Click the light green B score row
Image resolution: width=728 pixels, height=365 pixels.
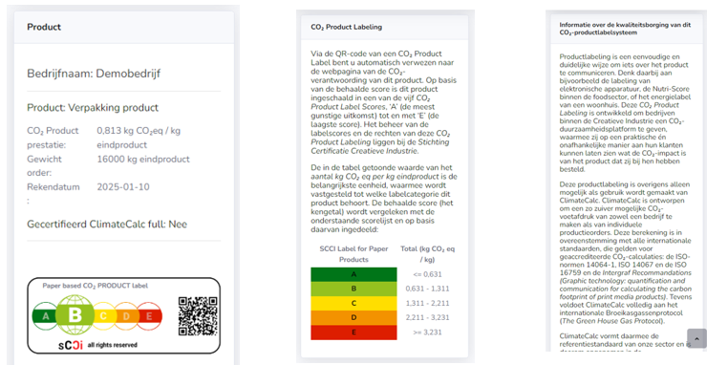point(353,289)
